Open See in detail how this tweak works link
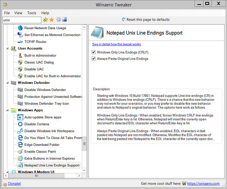227x189 pixels. tap(117, 44)
